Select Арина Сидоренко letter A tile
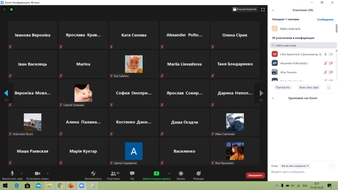338x190 pixels. tap(134, 151)
